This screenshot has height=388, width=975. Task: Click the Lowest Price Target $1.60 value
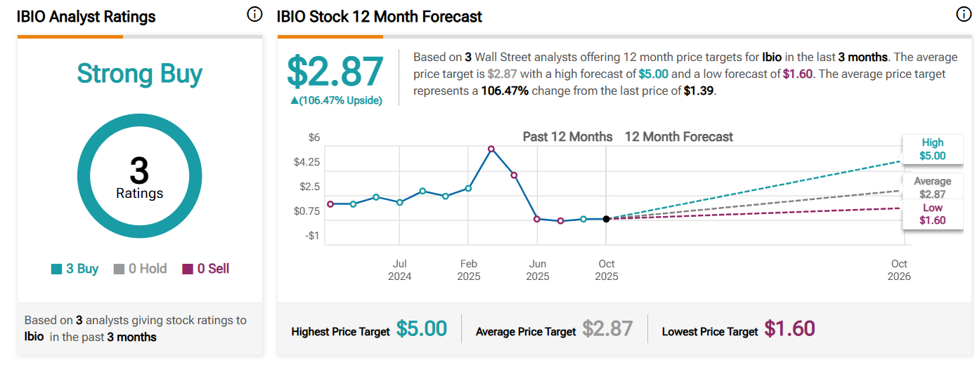coord(789,328)
